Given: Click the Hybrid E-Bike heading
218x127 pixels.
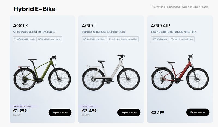Looking at the screenshot, I should coord(34,9).
